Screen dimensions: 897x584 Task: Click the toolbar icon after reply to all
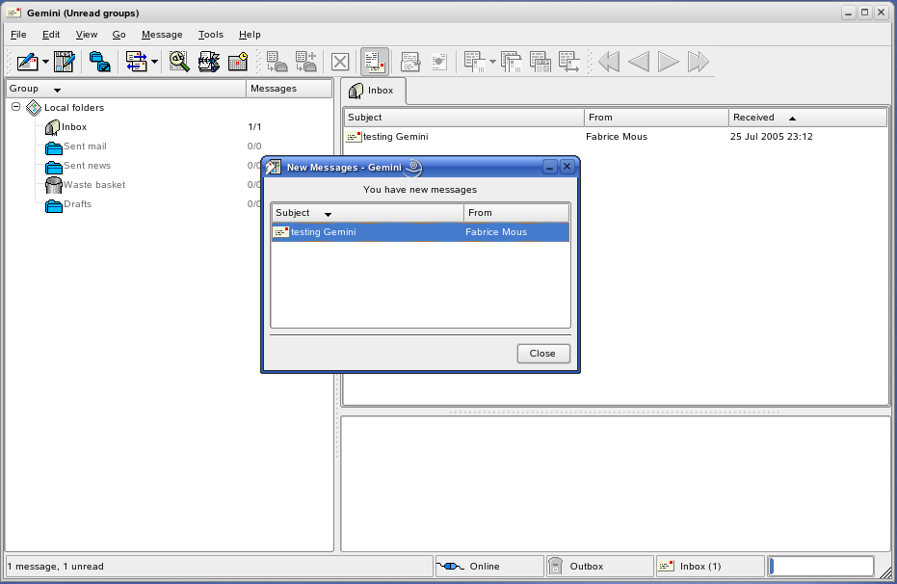(x=540, y=62)
